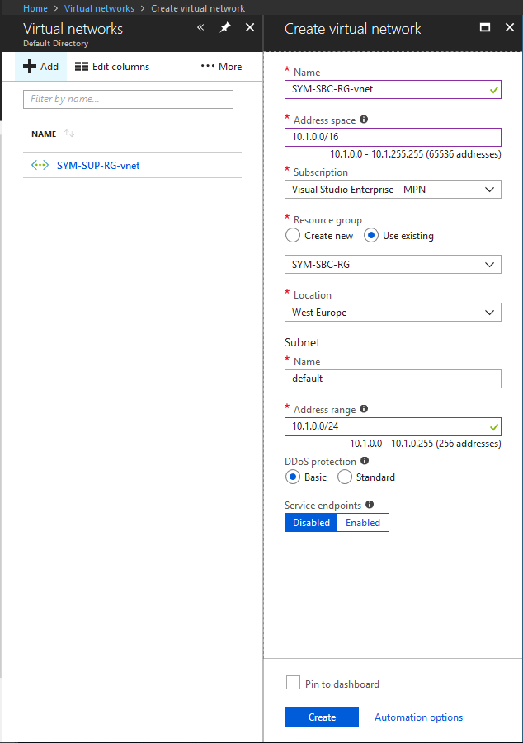Open Automation options link
Viewport: 523px width, 743px height.
(419, 717)
